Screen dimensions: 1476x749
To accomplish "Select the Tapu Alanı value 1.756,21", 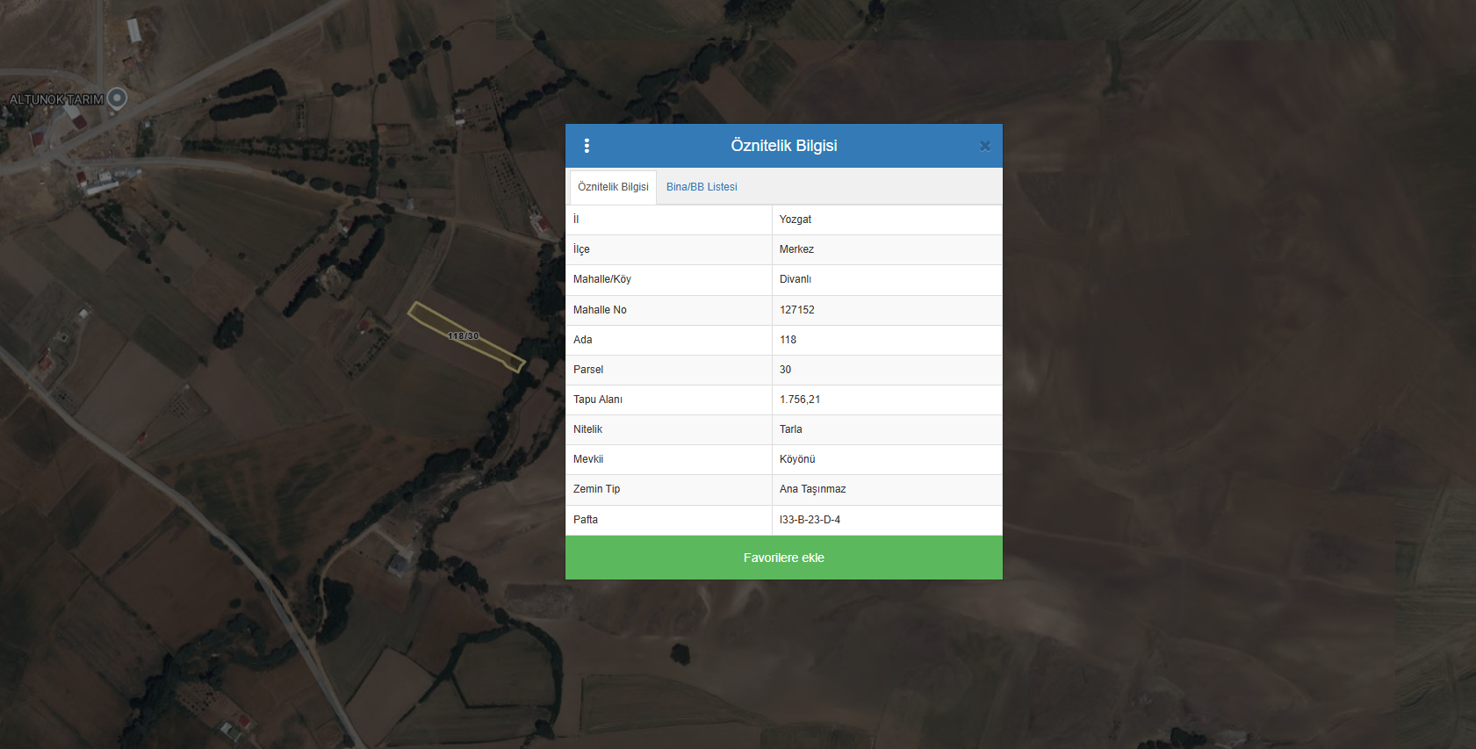I will coord(800,400).
